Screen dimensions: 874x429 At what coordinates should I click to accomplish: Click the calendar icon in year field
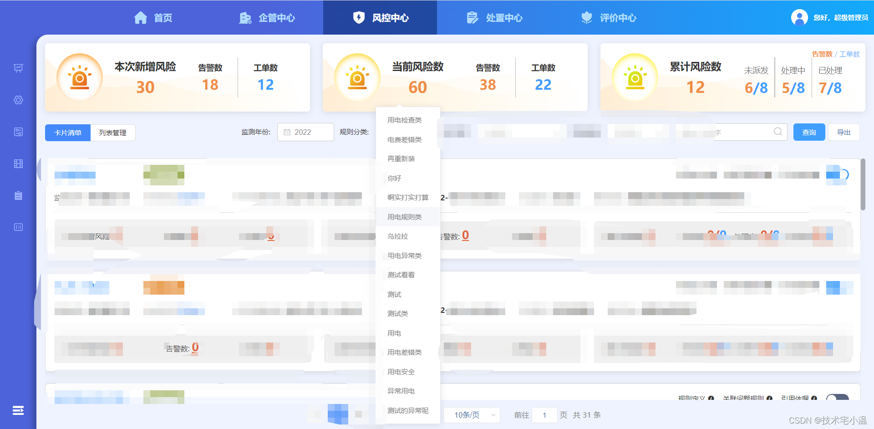[287, 132]
